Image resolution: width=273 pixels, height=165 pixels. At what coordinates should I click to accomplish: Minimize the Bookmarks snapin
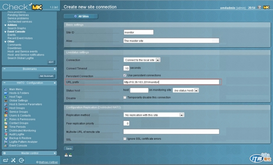[x=4, y=69]
